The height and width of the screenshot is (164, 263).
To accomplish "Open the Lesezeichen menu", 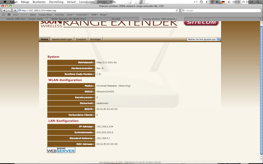I will coord(87,2).
